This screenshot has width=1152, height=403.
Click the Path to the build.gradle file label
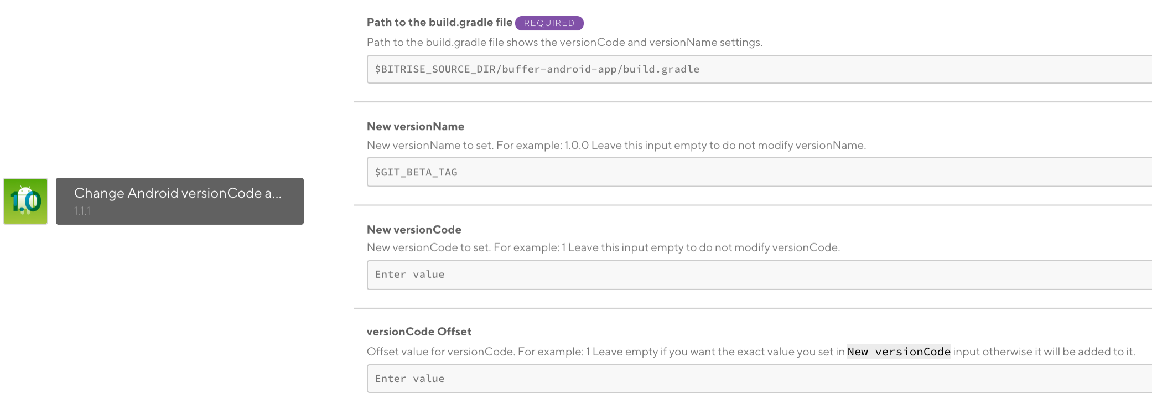(x=439, y=22)
